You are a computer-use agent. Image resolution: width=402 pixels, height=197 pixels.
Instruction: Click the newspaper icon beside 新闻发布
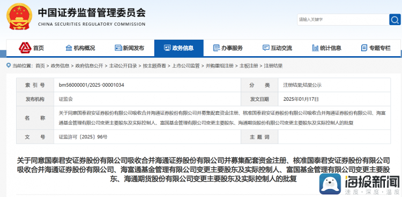[118, 48]
